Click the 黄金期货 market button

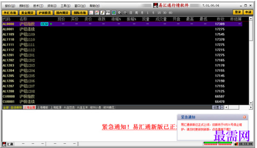27,13
